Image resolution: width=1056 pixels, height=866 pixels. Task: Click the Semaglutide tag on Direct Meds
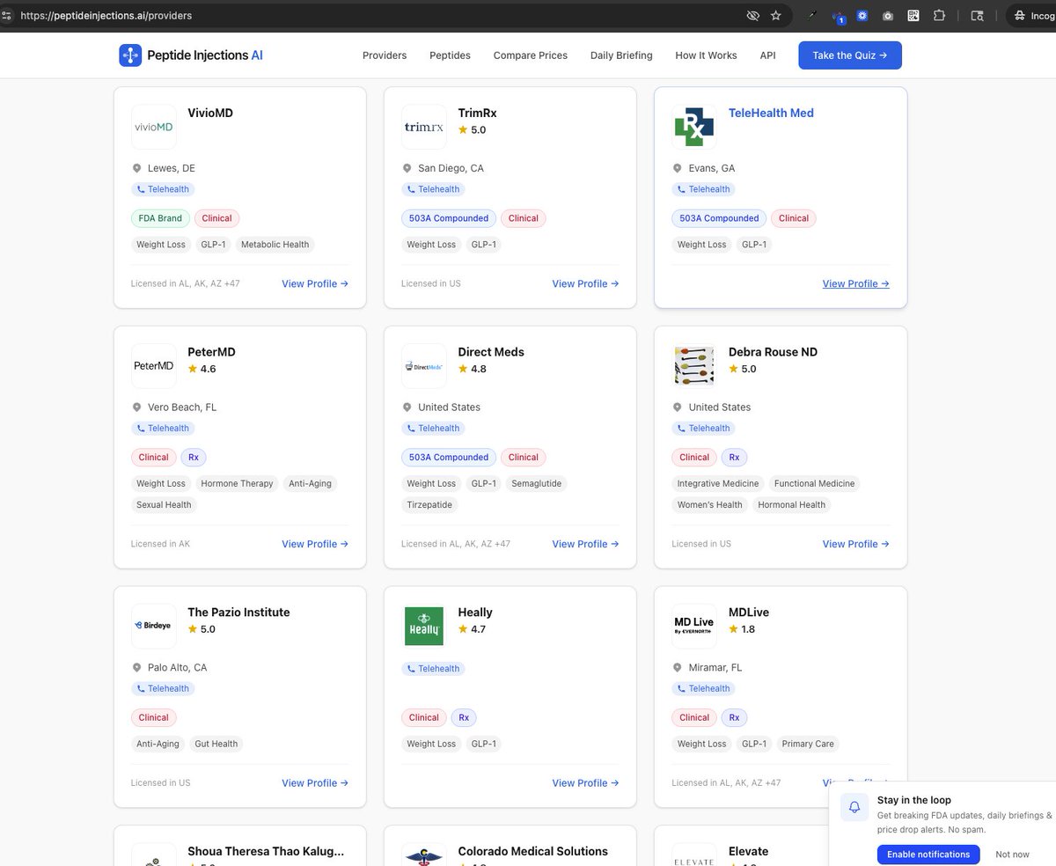pyautogui.click(x=536, y=483)
